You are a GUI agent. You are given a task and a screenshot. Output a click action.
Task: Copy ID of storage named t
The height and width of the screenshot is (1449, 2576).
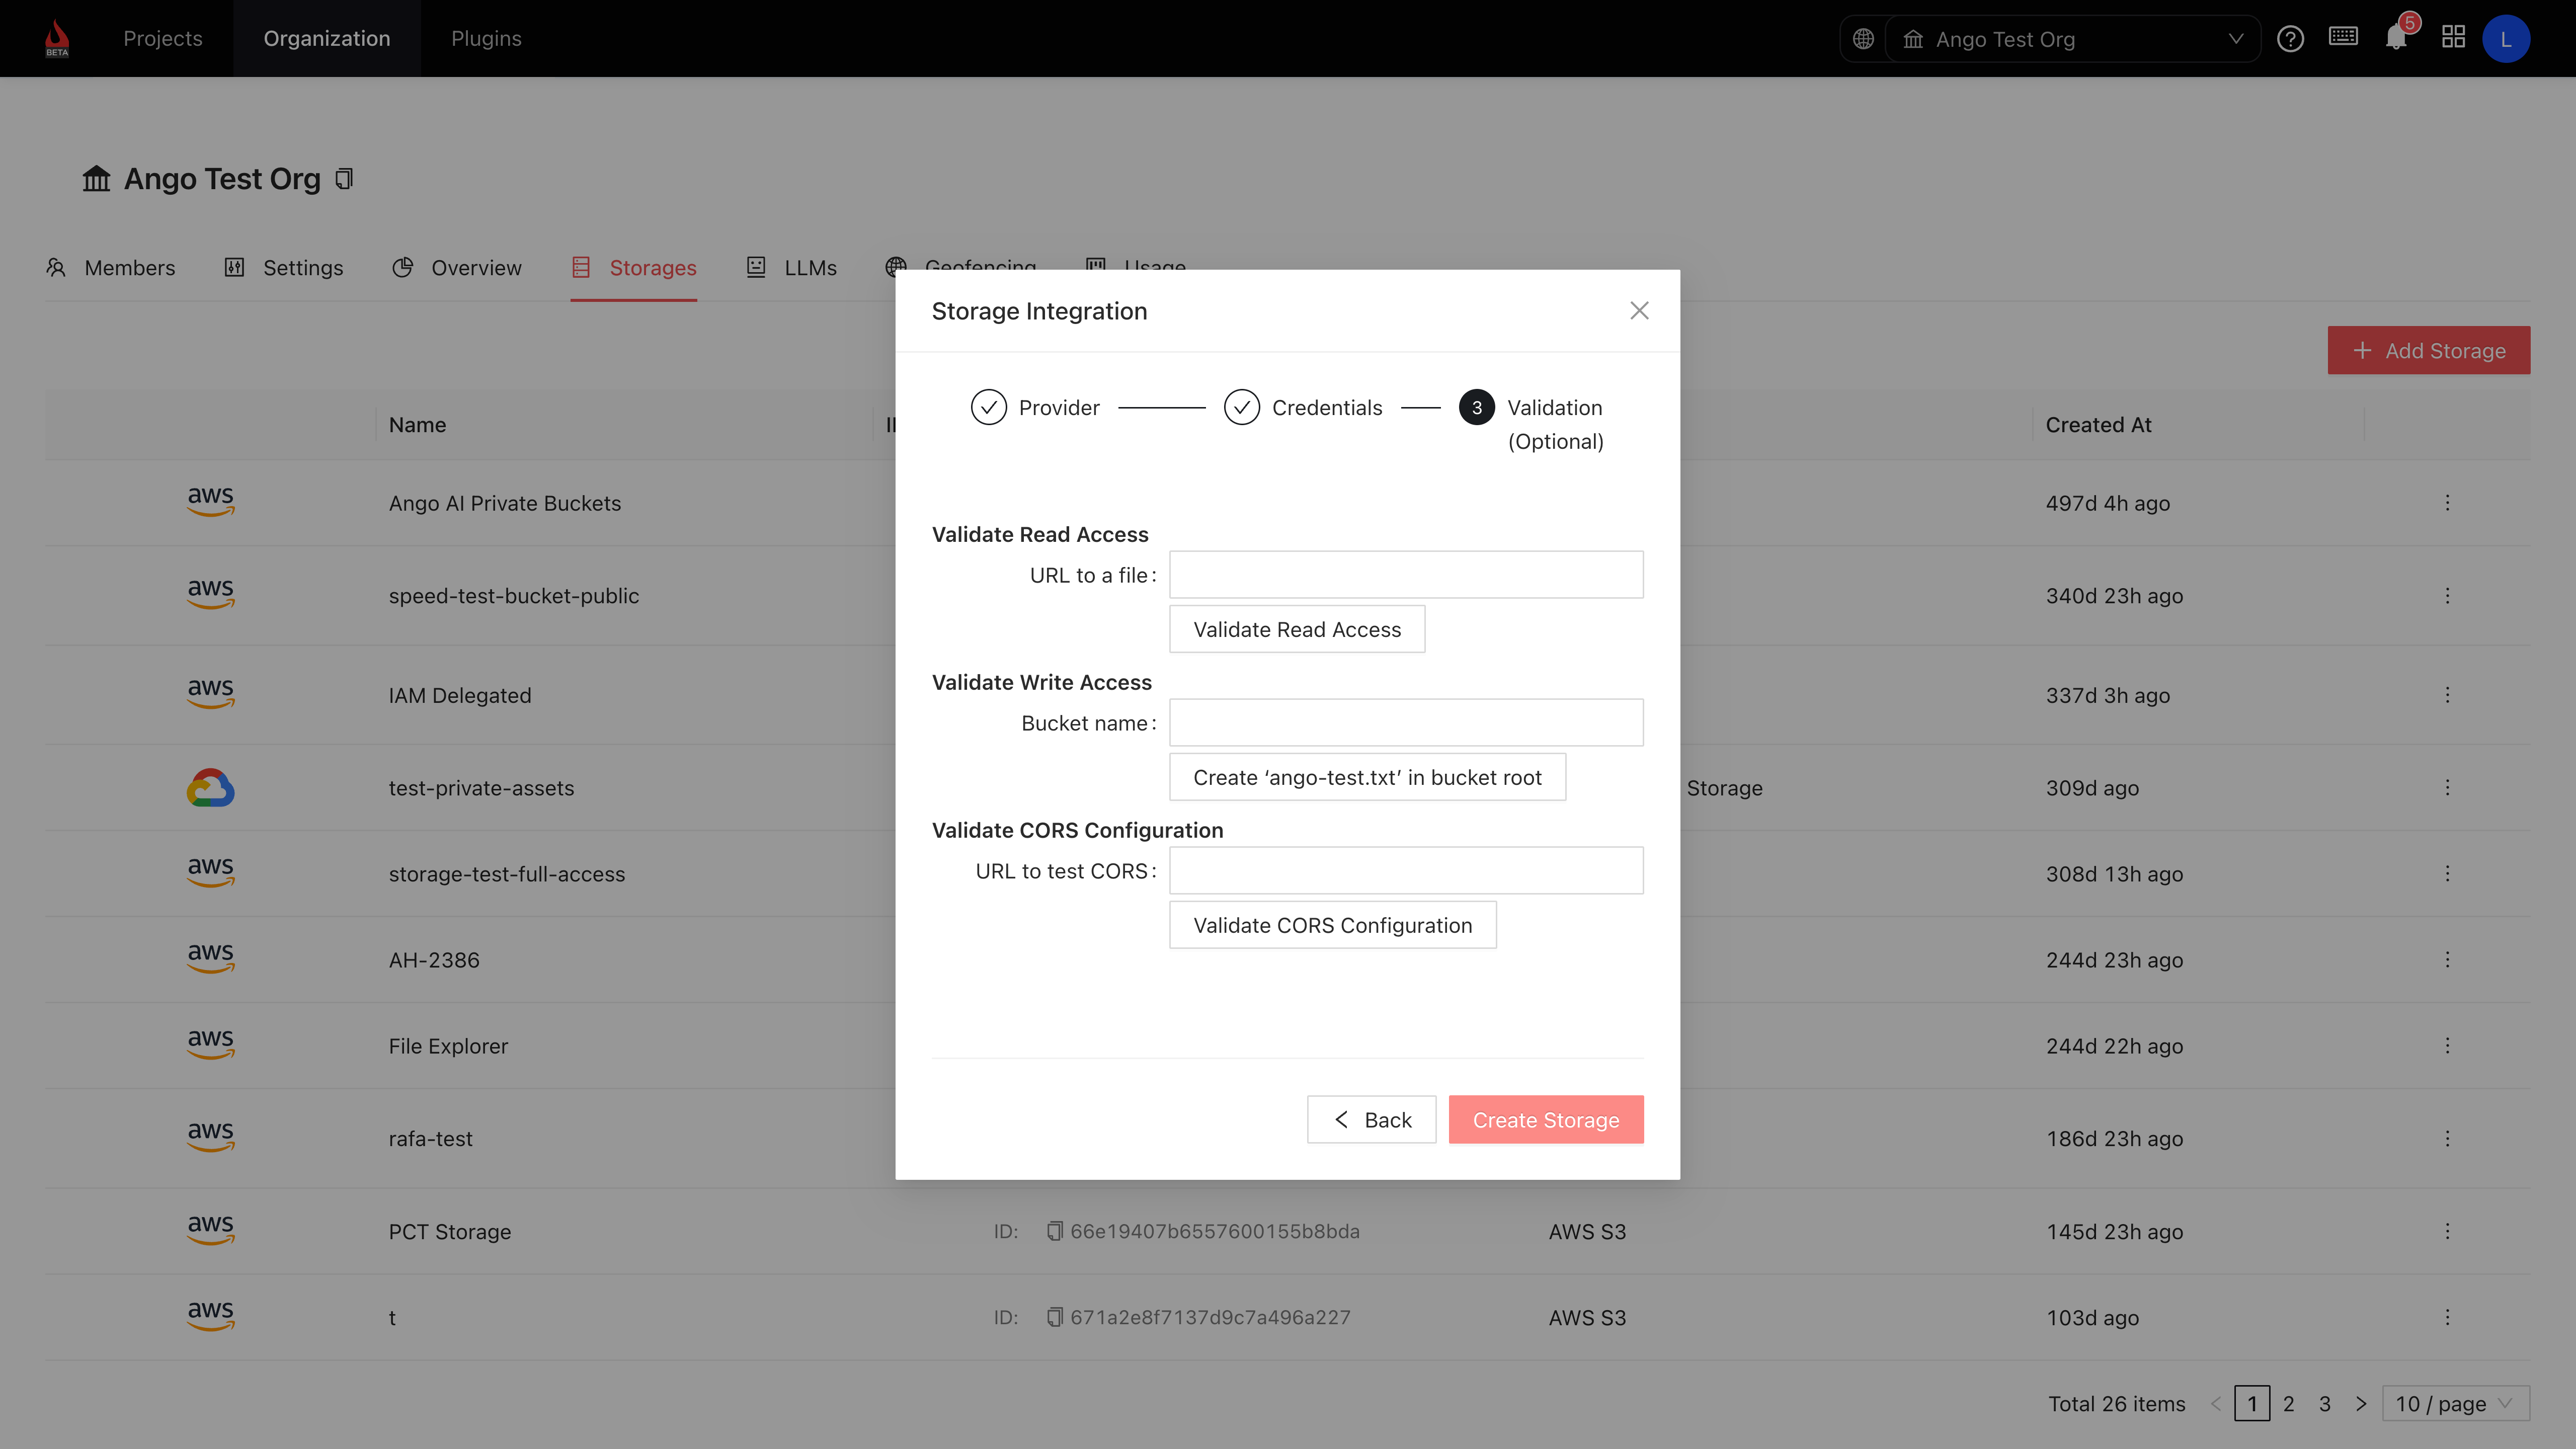[x=1054, y=1317]
